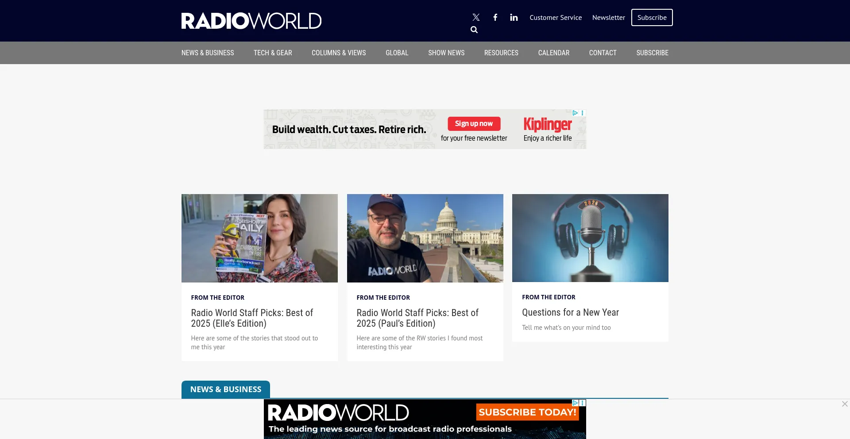This screenshot has height=439, width=850.
Task: Open the Newsletter link
Action: (608, 17)
